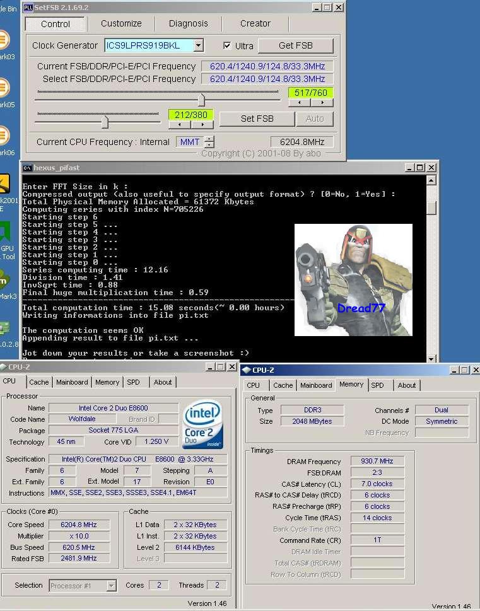Open About tab in right CPU-Z window
Image resolution: width=480 pixels, height=611 pixels.
tap(407, 385)
